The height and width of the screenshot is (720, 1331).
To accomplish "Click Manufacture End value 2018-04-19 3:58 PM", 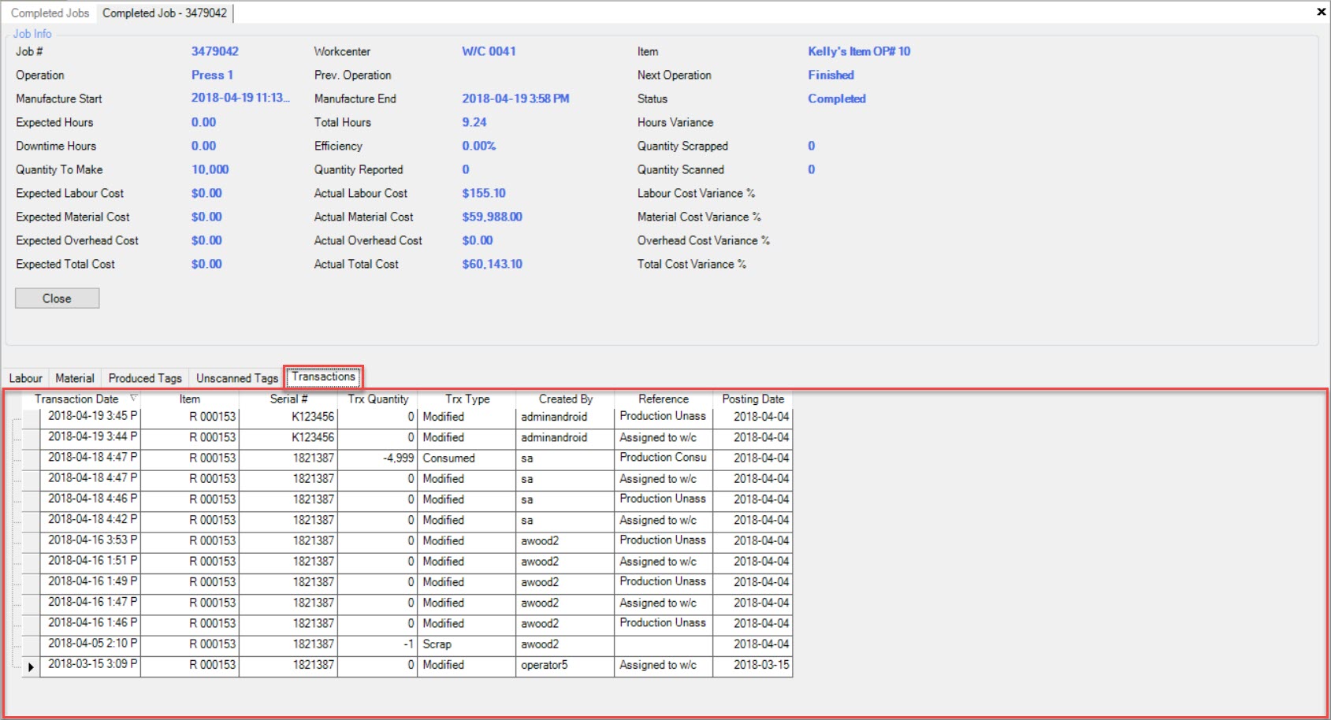I will pyautogui.click(x=515, y=98).
